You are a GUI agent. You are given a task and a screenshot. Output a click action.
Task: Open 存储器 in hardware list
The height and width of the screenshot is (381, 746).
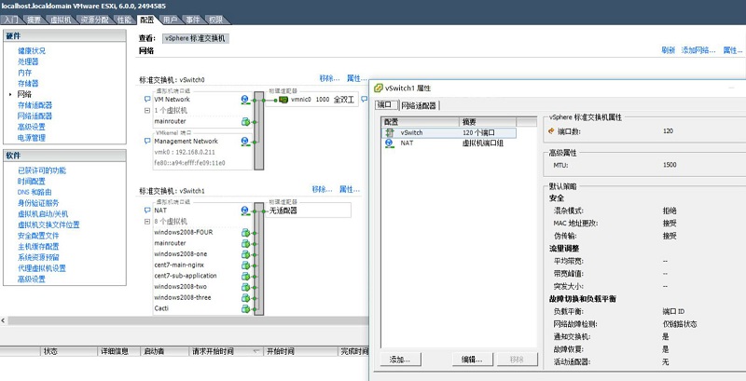pos(28,84)
